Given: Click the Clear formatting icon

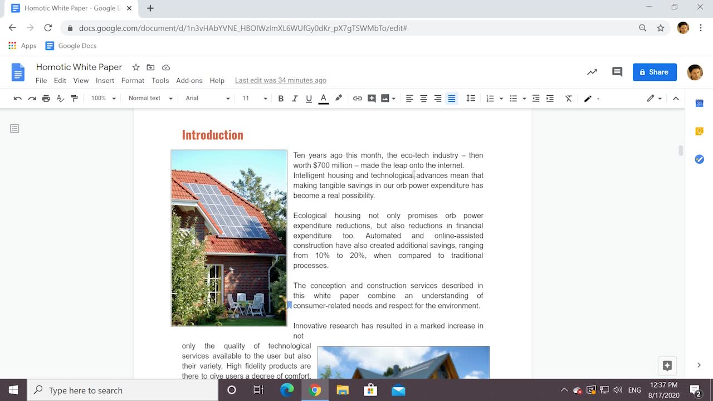Looking at the screenshot, I should pyautogui.click(x=569, y=99).
